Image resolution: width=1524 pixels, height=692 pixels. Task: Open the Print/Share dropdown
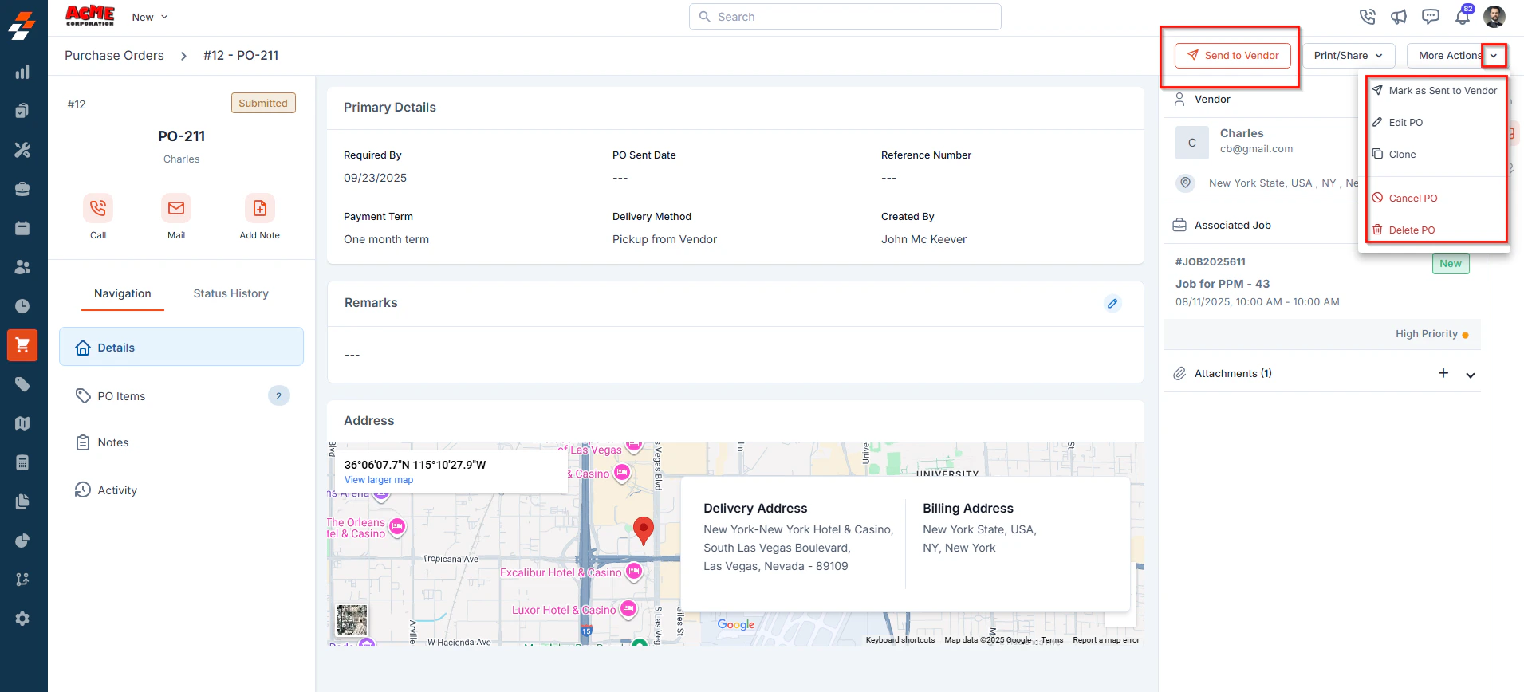pos(1349,56)
